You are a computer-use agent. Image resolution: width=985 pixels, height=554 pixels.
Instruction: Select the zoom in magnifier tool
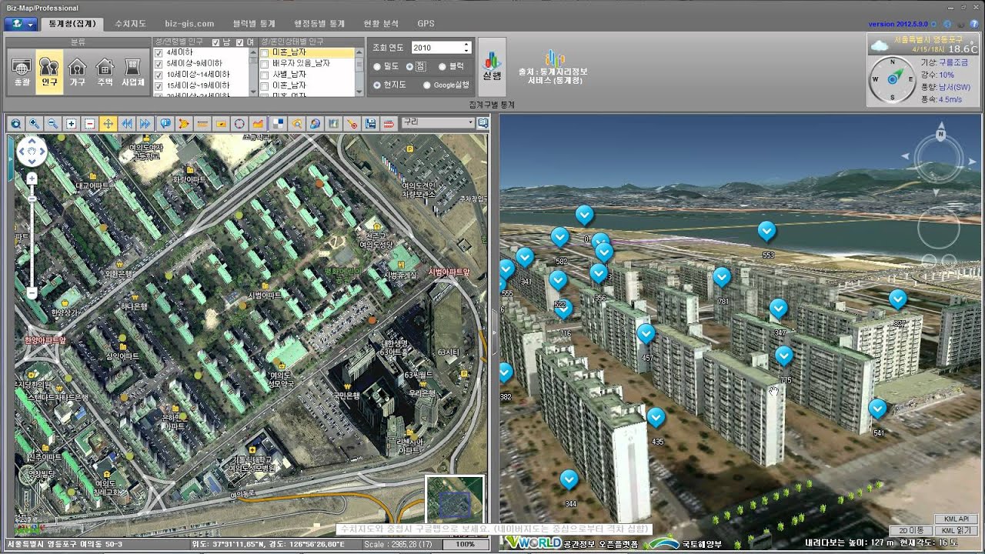[34, 123]
